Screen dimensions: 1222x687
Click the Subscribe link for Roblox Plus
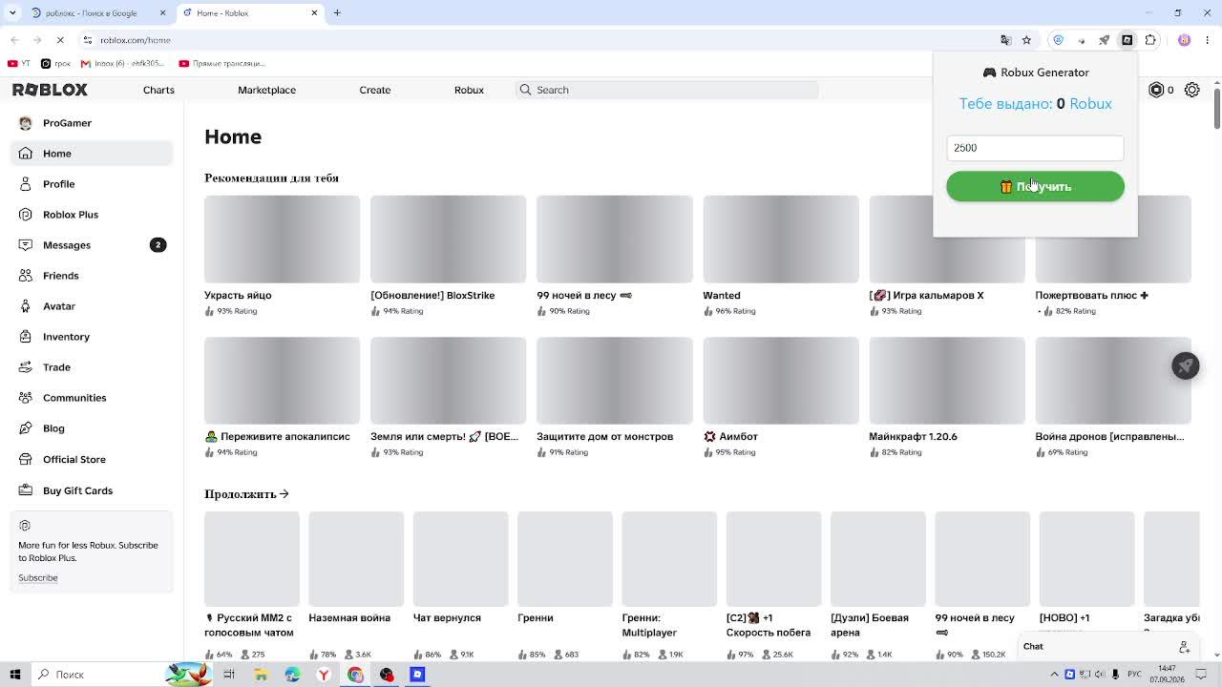pyautogui.click(x=38, y=578)
